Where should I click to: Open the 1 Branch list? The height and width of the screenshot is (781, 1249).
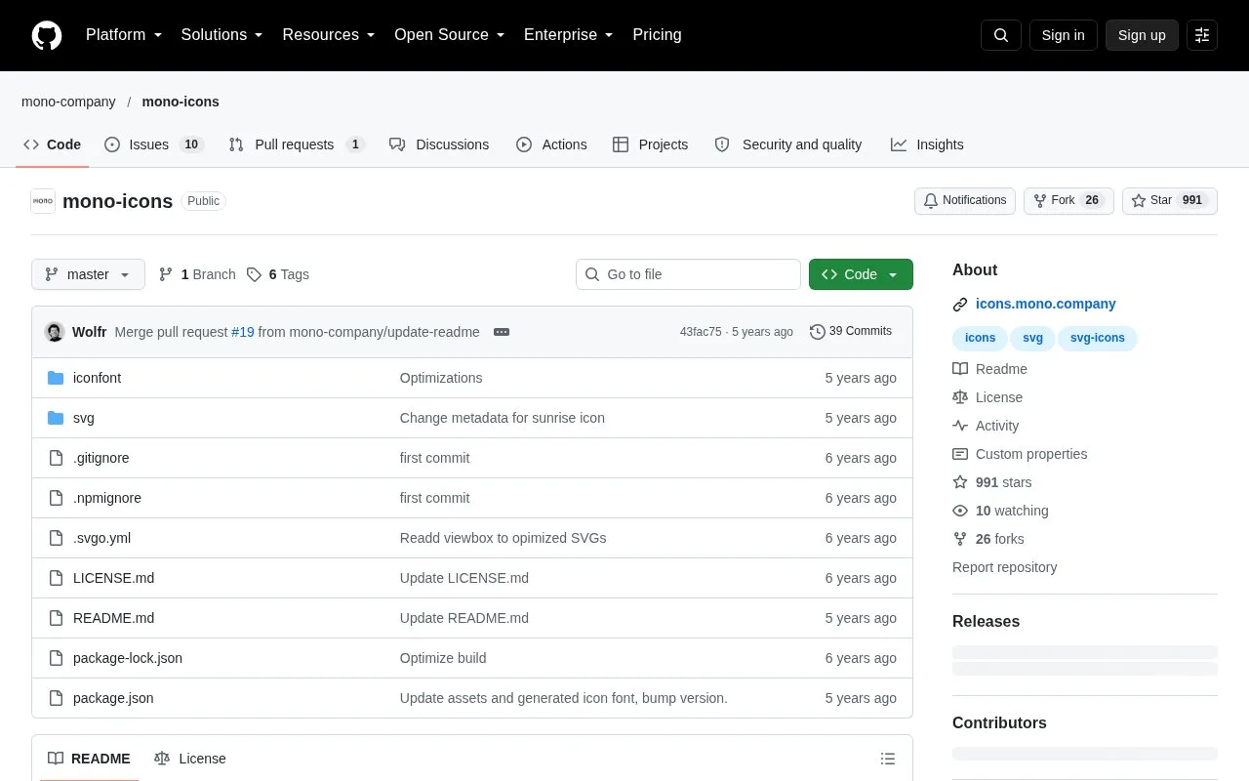(x=197, y=274)
